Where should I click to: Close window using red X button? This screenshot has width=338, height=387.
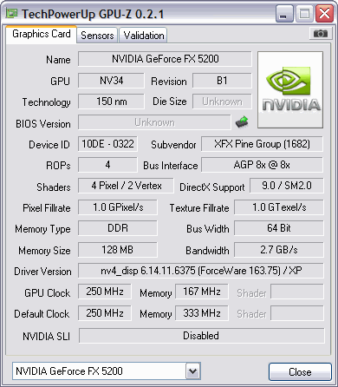324,13
